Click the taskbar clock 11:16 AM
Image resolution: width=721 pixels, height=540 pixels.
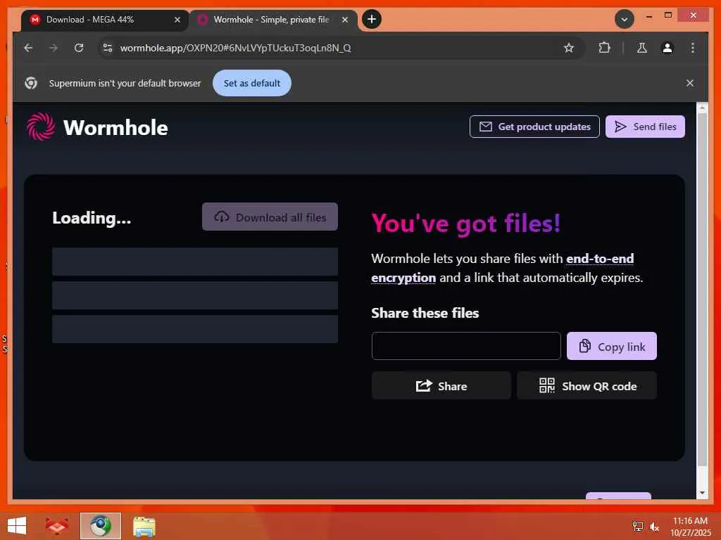[690, 521]
